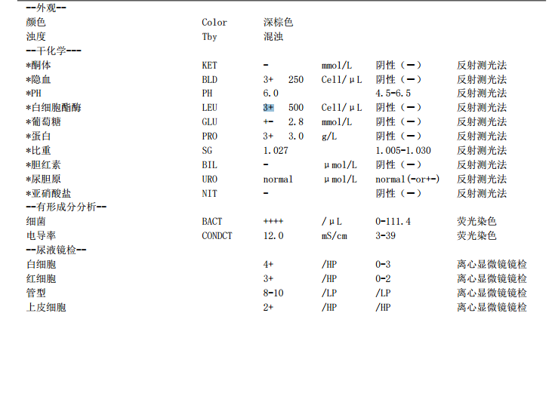Image resolution: width=555 pixels, height=402 pixels.
Task: Select the PRO value 3.0
Action: tap(296, 136)
